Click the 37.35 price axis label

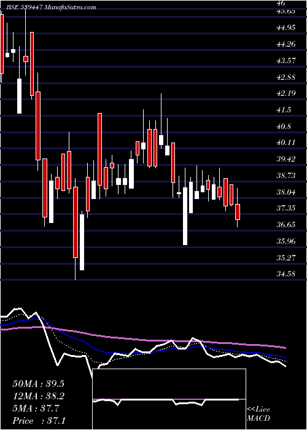click(x=286, y=208)
